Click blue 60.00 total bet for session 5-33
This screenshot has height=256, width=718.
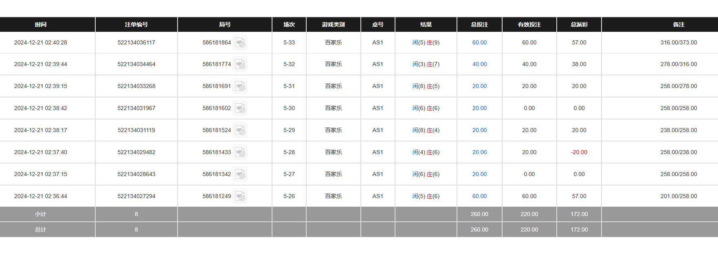(479, 42)
